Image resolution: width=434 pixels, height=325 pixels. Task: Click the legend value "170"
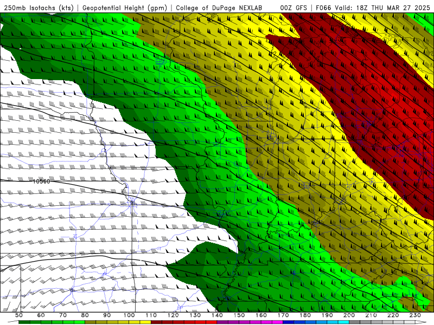tap(283, 315)
